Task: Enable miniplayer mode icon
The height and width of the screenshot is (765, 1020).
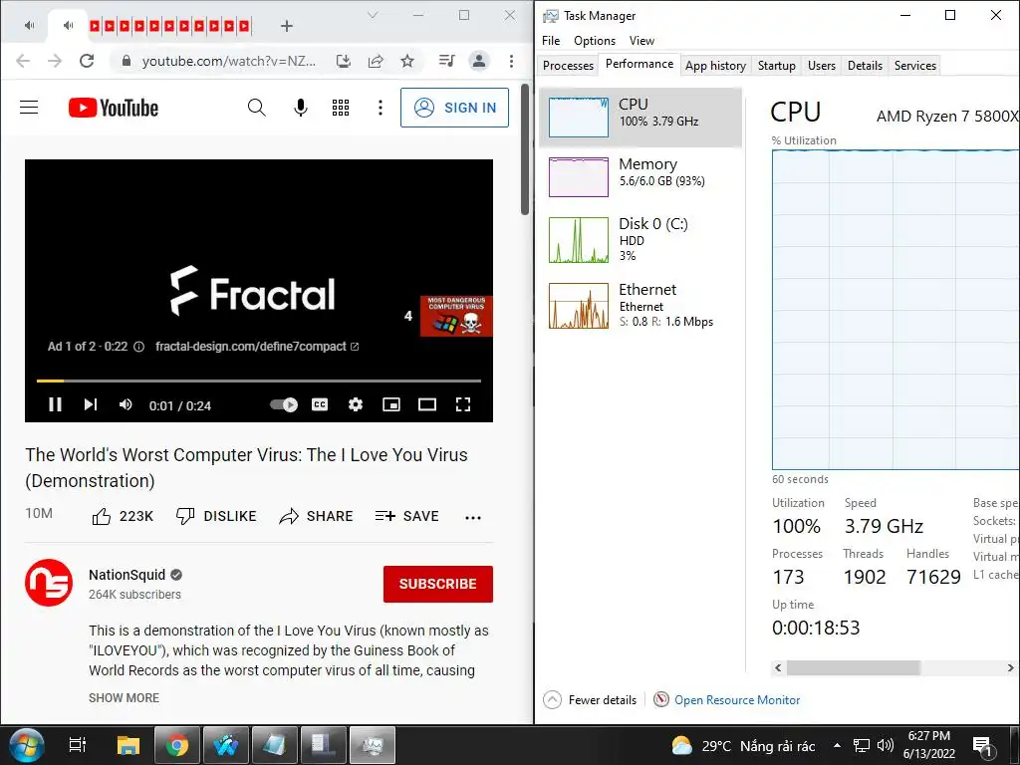Action: click(x=390, y=404)
